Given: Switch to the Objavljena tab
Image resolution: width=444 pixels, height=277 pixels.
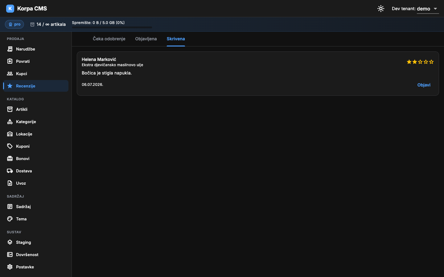Looking at the screenshot, I should tap(146, 39).
